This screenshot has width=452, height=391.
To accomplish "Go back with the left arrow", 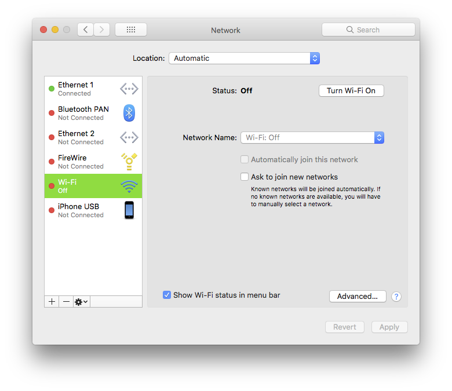I will pos(85,30).
